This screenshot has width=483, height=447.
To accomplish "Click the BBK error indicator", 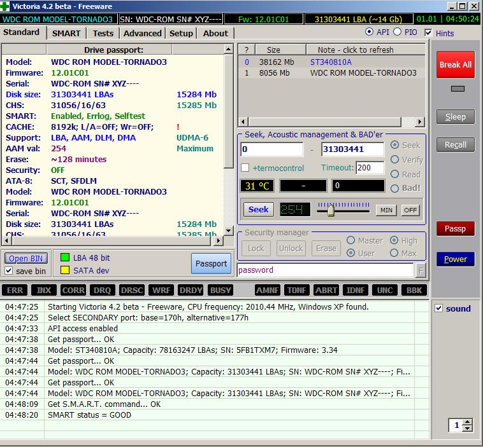I will (x=414, y=290).
